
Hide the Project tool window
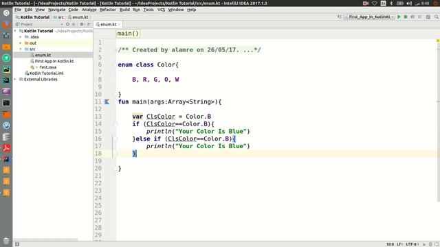(x=89, y=25)
